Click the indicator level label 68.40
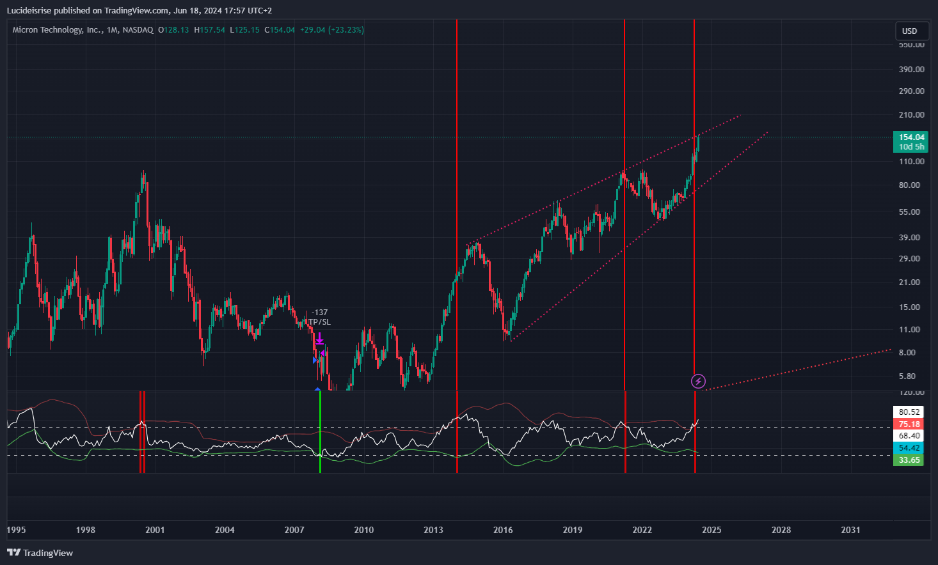This screenshot has height=565, width=938. click(x=909, y=436)
